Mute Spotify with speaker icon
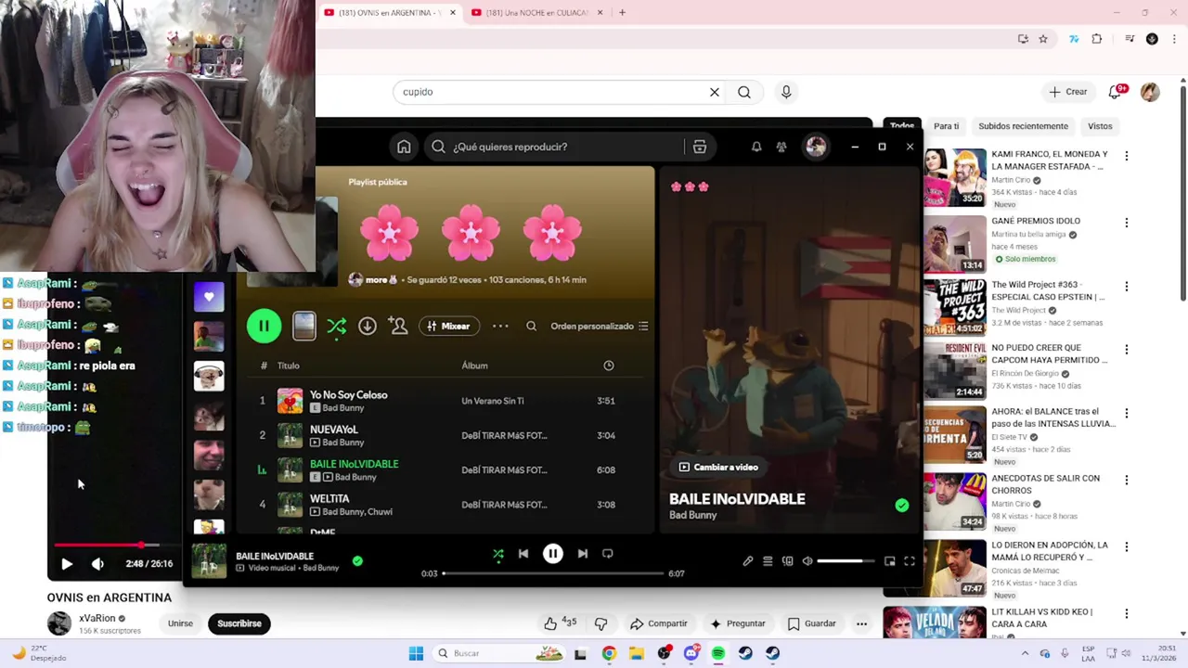Screen dimensions: 1188x668 tap(807, 561)
